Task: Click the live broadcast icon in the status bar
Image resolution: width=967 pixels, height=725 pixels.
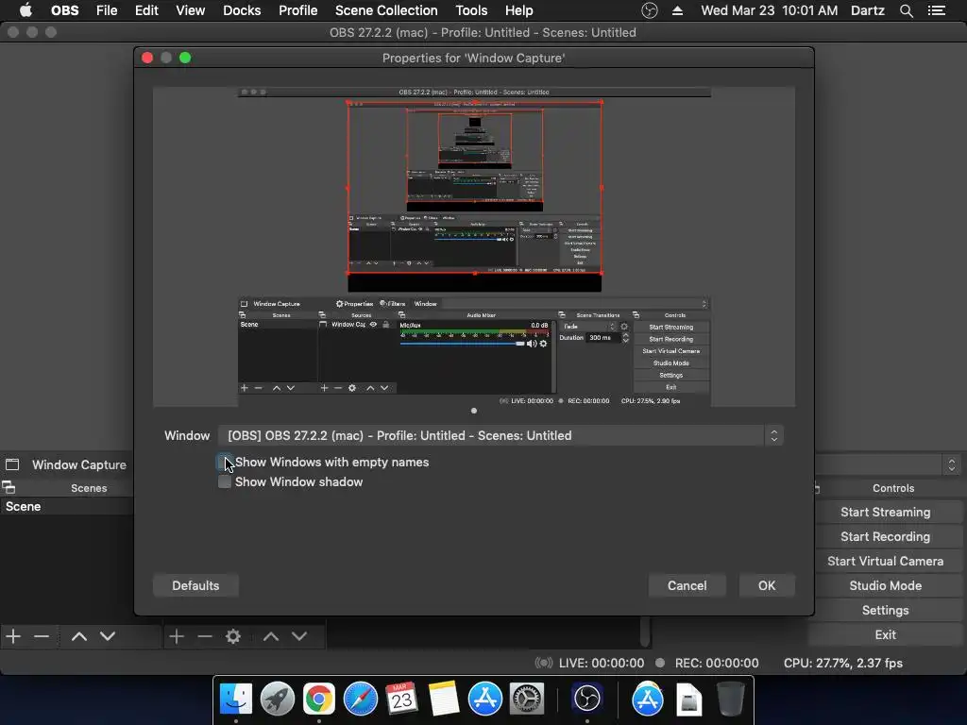Action: pyautogui.click(x=543, y=663)
